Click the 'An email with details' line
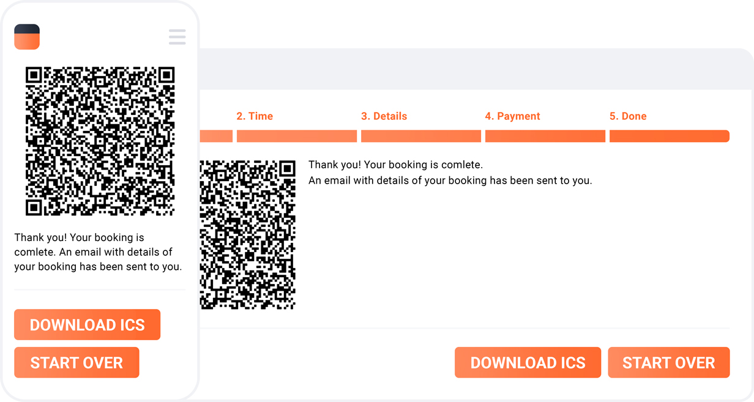The image size is (754, 402). pyautogui.click(x=450, y=181)
